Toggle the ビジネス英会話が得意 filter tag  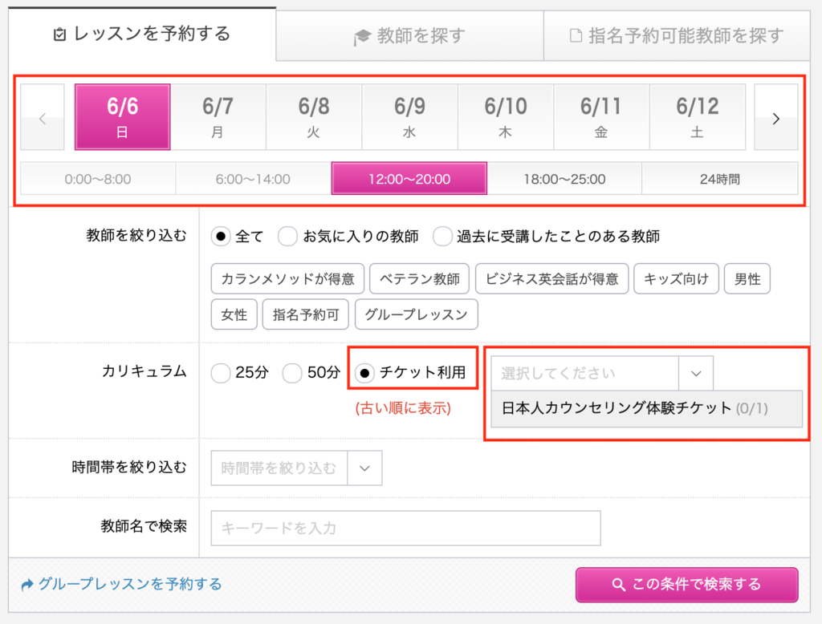551,279
